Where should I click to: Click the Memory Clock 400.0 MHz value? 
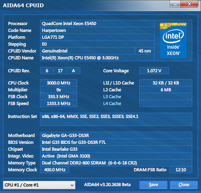click(54, 170)
